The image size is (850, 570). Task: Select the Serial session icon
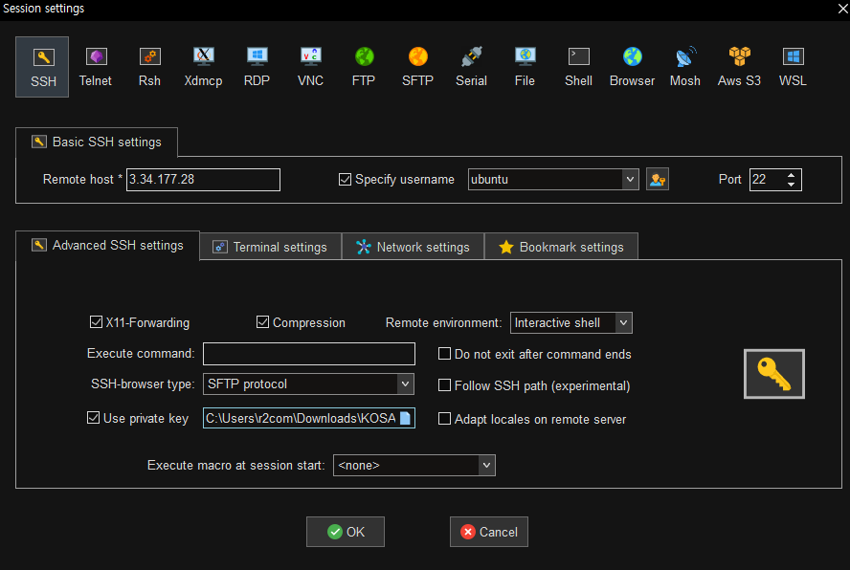(472, 67)
